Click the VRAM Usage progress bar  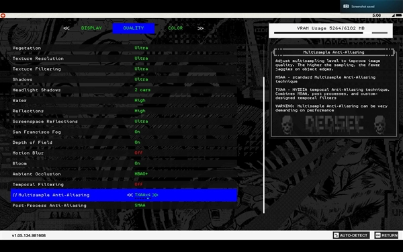(x=330, y=33)
